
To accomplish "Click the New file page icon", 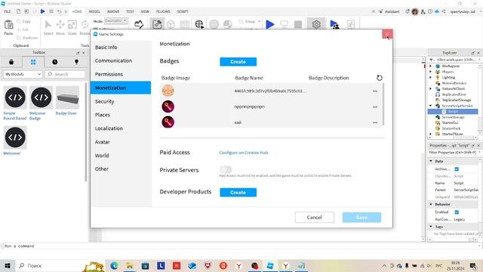I will 18,11.
